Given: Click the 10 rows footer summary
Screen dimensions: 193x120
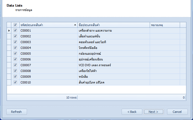Looking at the screenshot, I should click(x=71, y=97).
